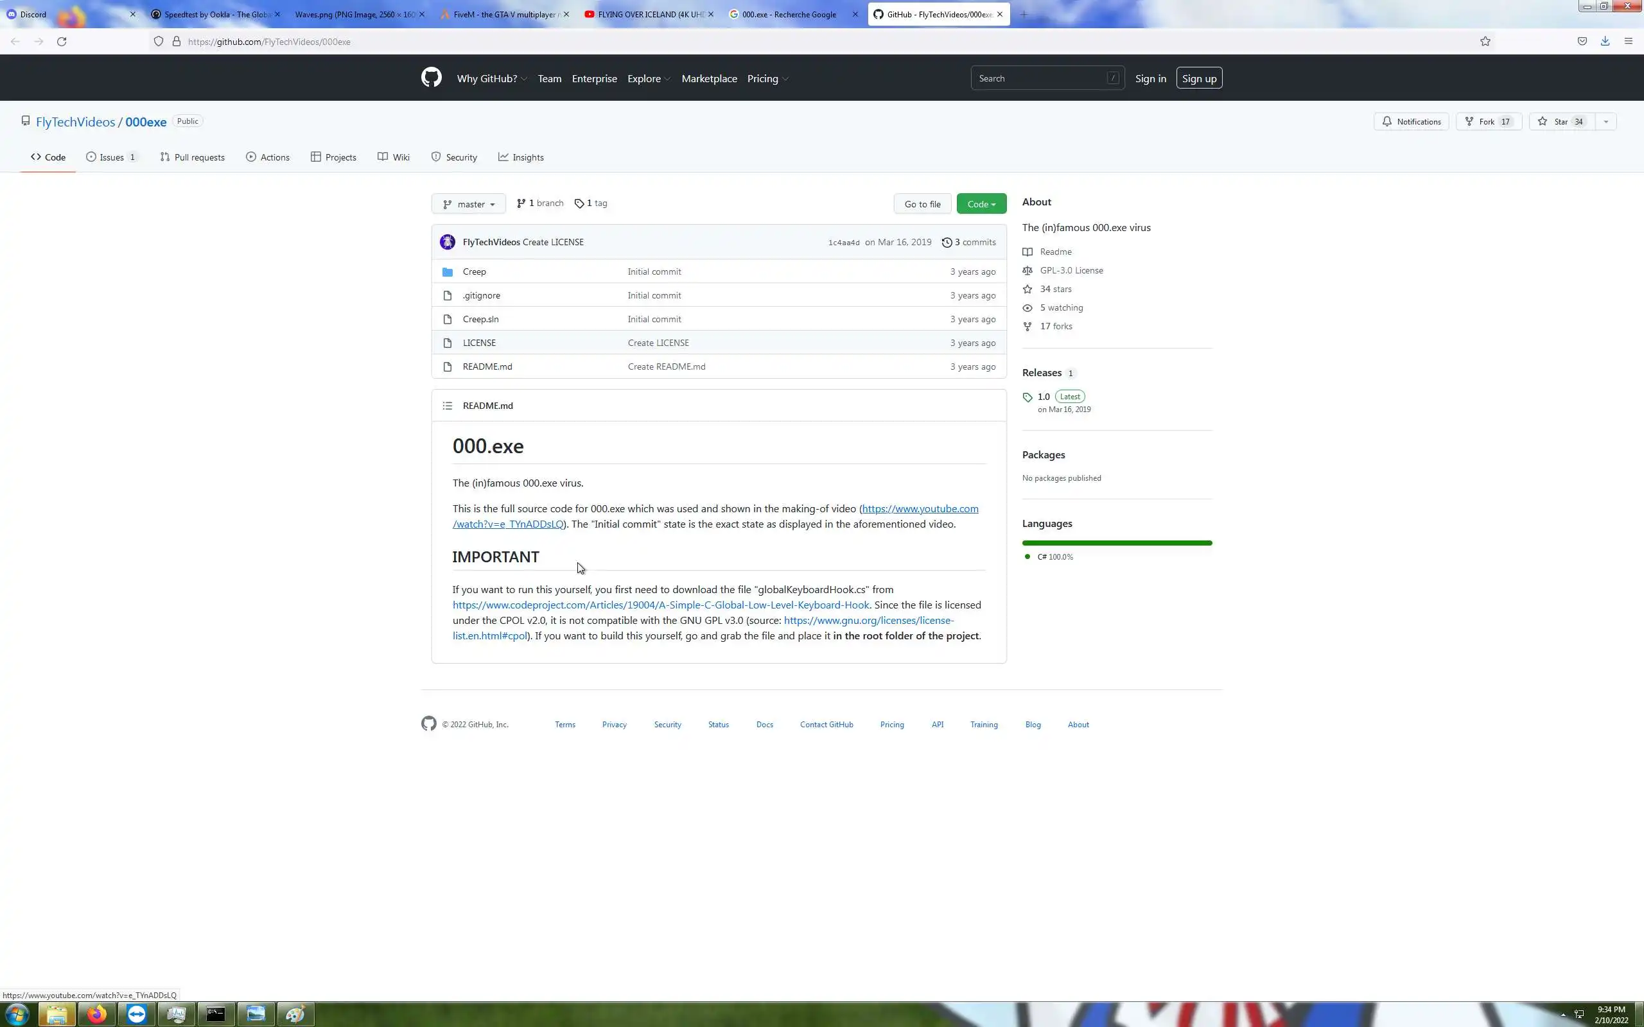The width and height of the screenshot is (1644, 1027).
Task: Open the green Code dropdown button
Action: (x=981, y=203)
